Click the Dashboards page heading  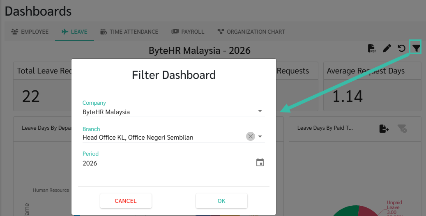pos(38,11)
